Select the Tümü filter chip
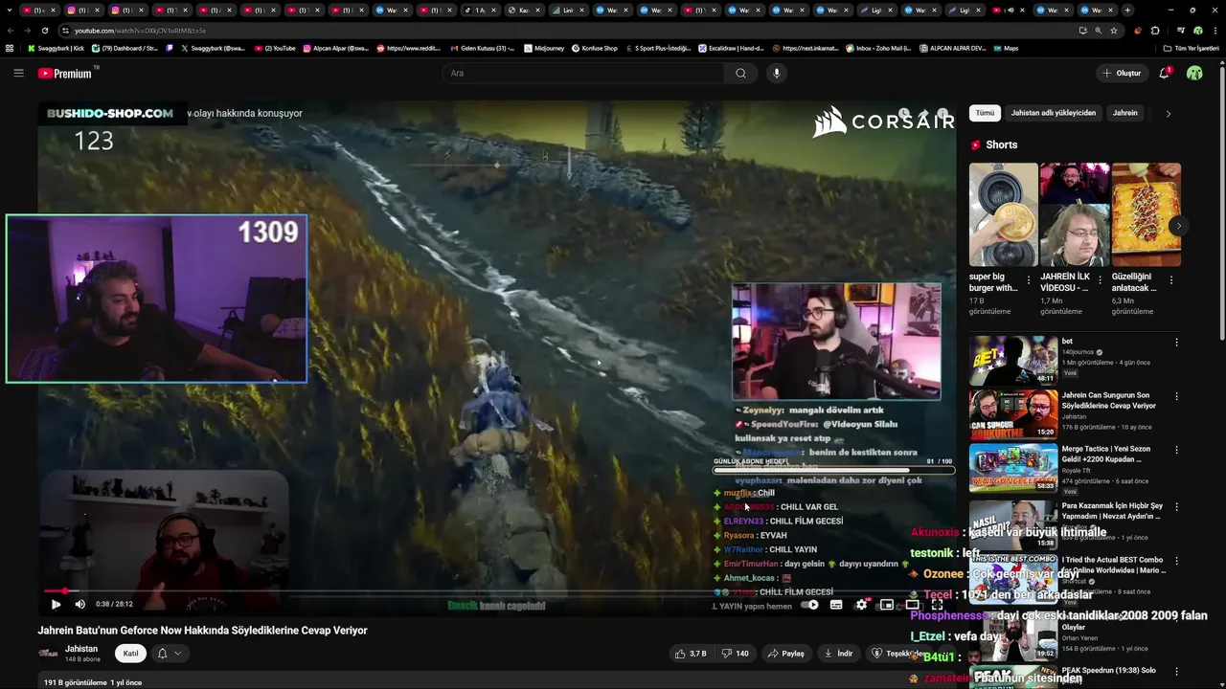 click(x=985, y=113)
